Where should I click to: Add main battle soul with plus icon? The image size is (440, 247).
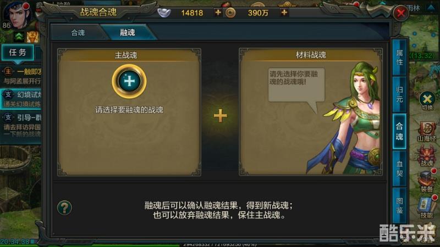pyautogui.click(x=129, y=81)
